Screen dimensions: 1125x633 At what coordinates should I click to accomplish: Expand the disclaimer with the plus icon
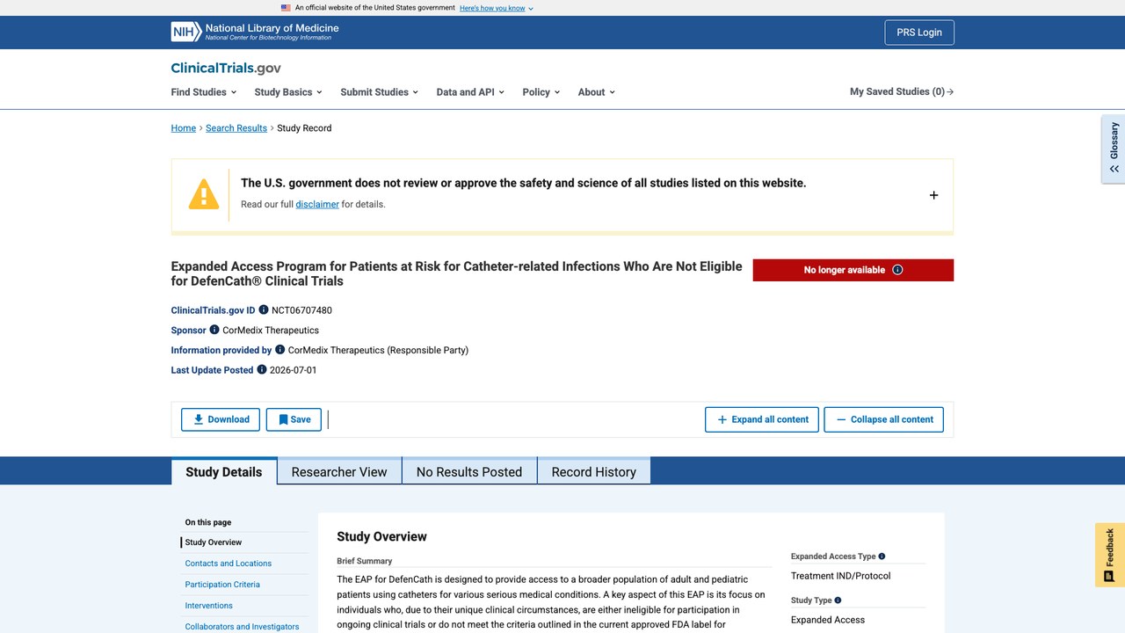tap(933, 195)
